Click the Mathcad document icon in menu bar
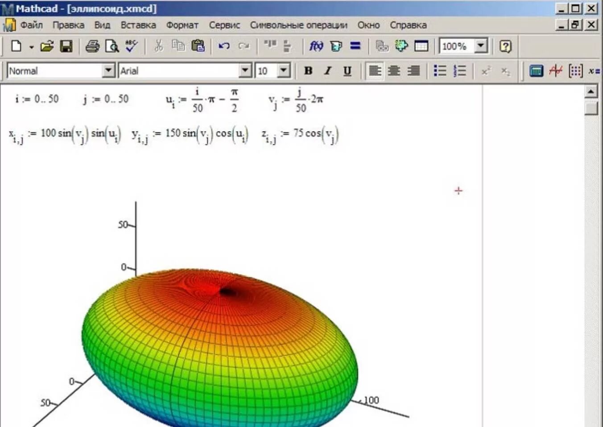Image resolution: width=603 pixels, height=427 pixels. [x=9, y=25]
